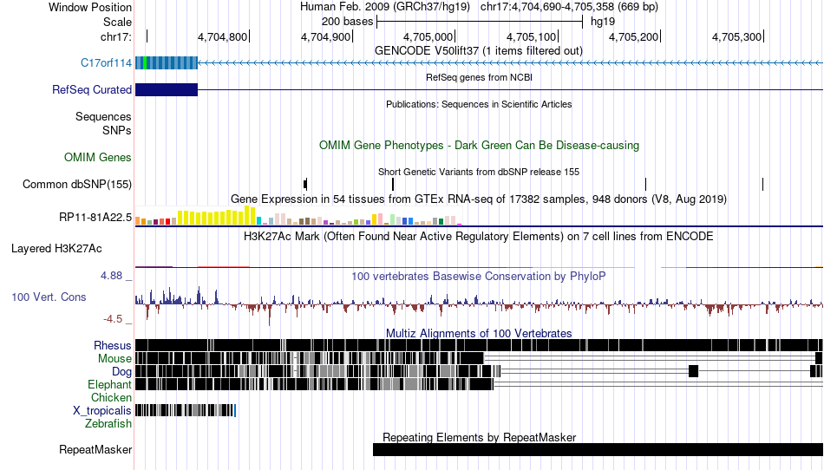The height and width of the screenshot is (470, 824).
Task: Click the 4,704,800 ruler position label
Action: pyautogui.click(x=222, y=36)
